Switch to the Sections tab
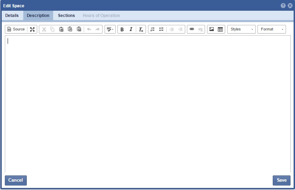Viewport: 295px width, 190px height. [66, 16]
